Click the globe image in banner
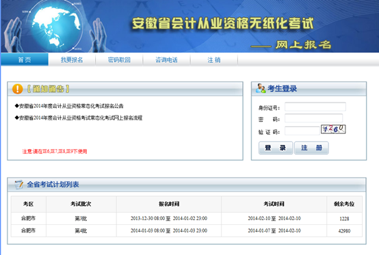 tap(57, 25)
